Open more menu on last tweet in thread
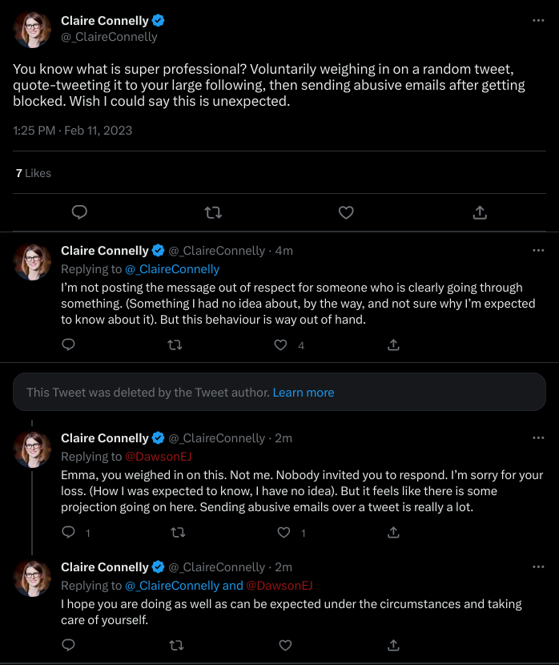Image resolution: width=559 pixels, height=665 pixels. click(538, 566)
